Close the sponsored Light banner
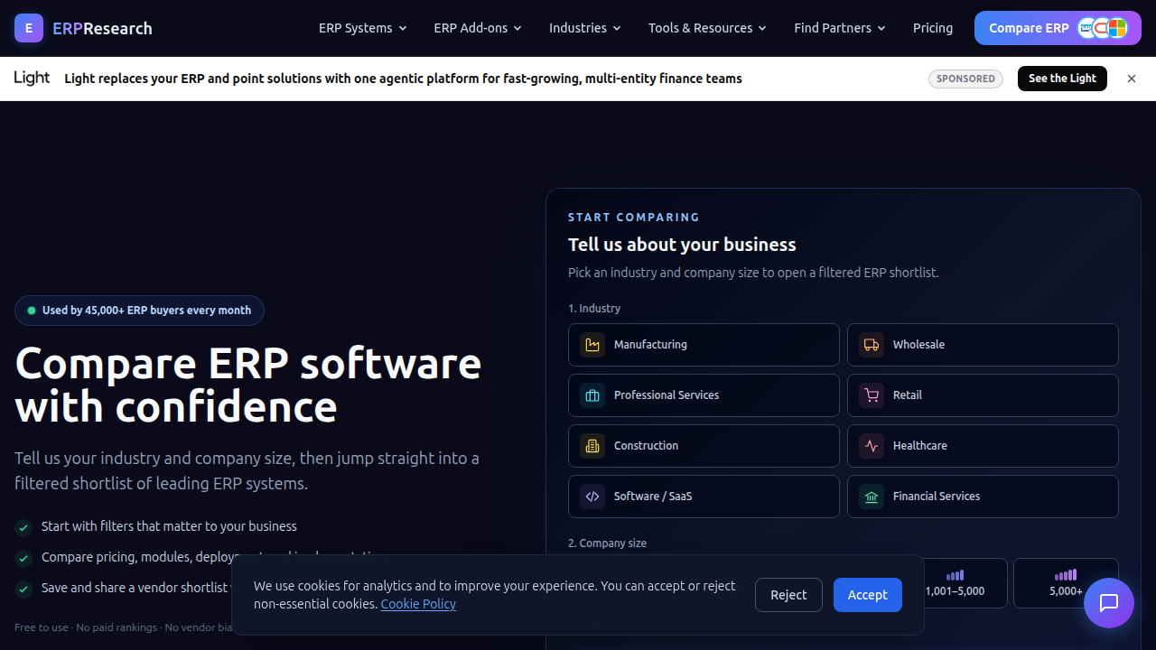 point(1132,79)
